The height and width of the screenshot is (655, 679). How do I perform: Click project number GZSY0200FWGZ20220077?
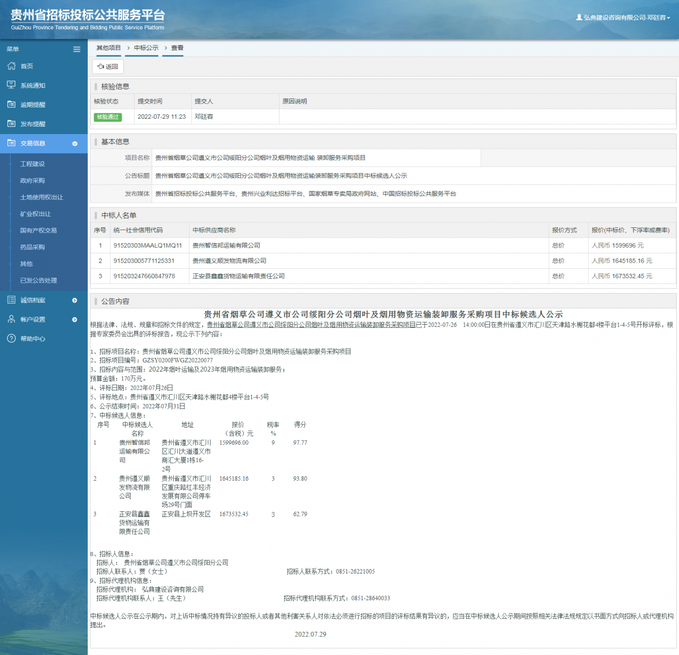(178, 360)
